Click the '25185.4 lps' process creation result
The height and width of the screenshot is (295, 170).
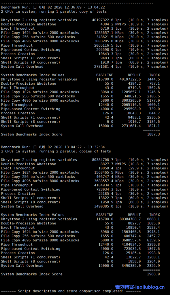tap(110, 194)
